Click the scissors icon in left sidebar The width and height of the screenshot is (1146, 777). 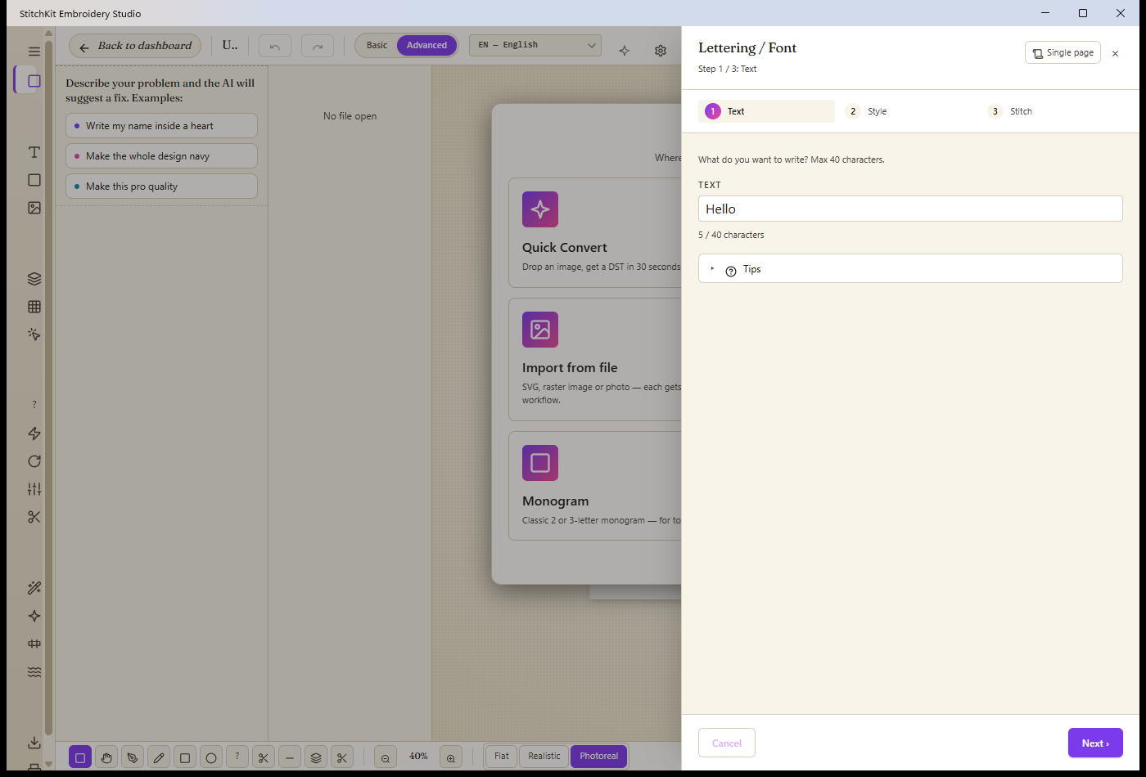[34, 517]
